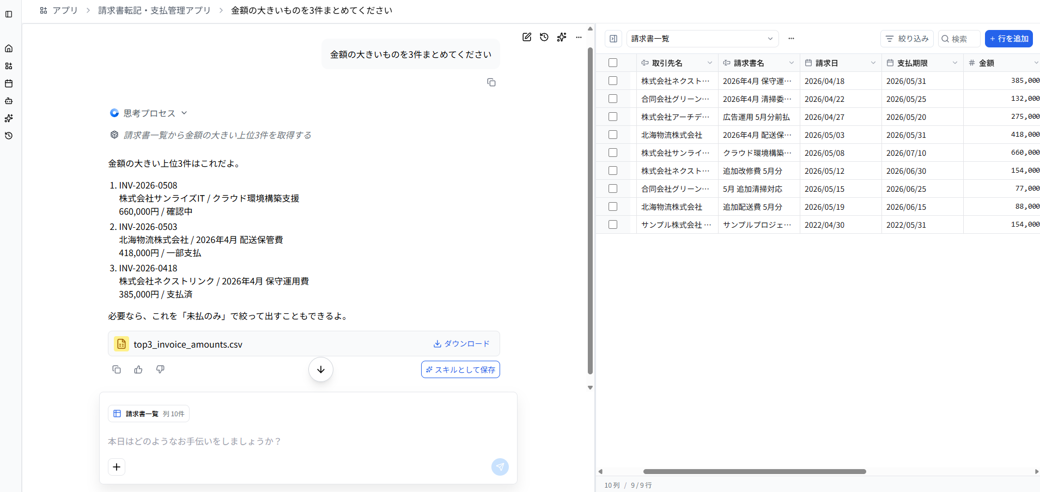Check the 追加改修費 5月分 row

(613, 171)
